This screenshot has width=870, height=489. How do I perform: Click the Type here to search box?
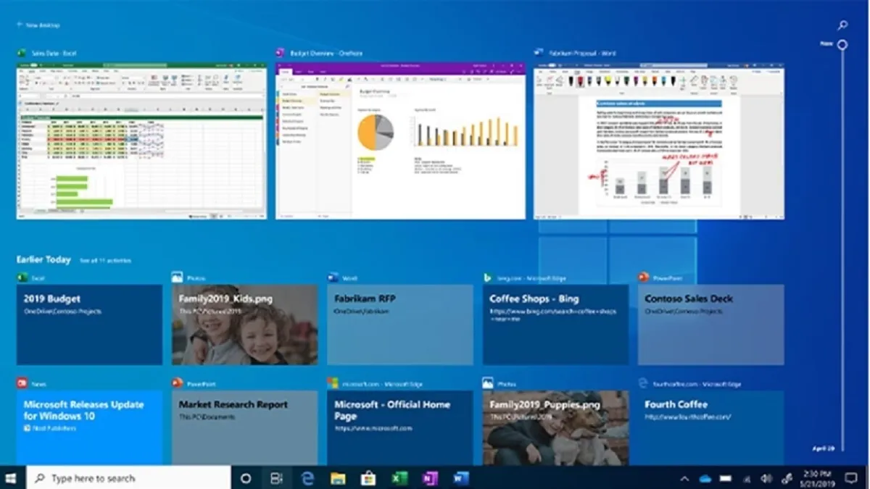[130, 478]
